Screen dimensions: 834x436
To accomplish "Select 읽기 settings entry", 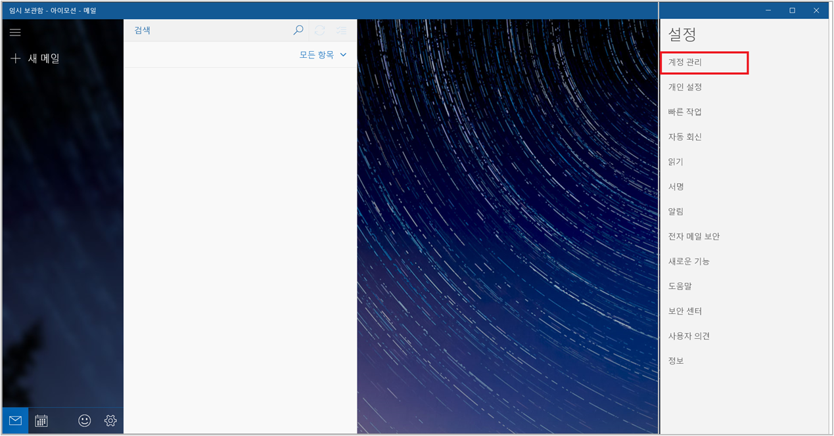I will pyautogui.click(x=676, y=162).
